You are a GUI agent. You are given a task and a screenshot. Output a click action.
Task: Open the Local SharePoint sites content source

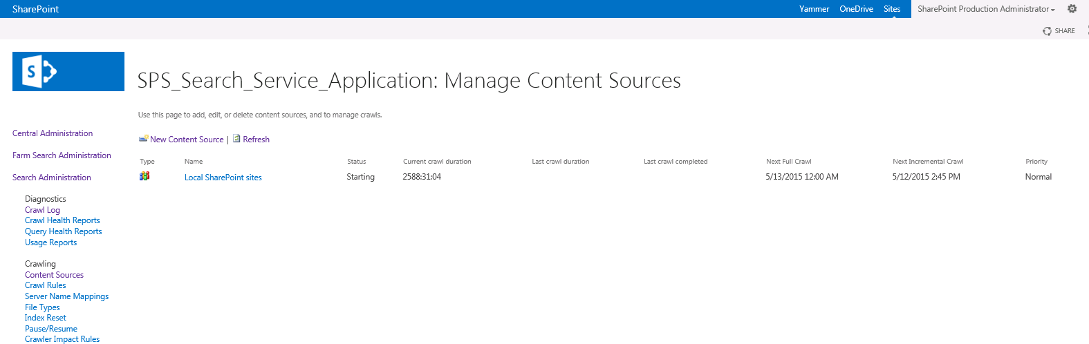[223, 178]
